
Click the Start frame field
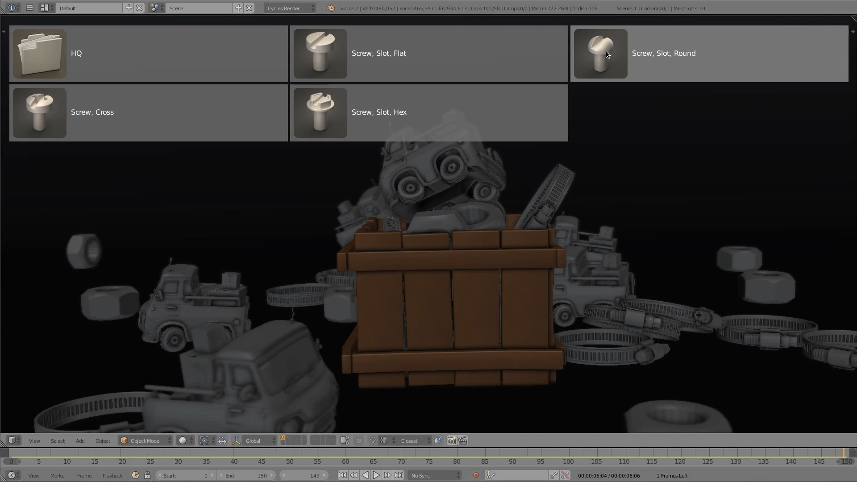point(186,475)
